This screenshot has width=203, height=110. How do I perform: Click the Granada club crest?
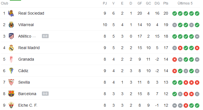[x=11, y=59]
